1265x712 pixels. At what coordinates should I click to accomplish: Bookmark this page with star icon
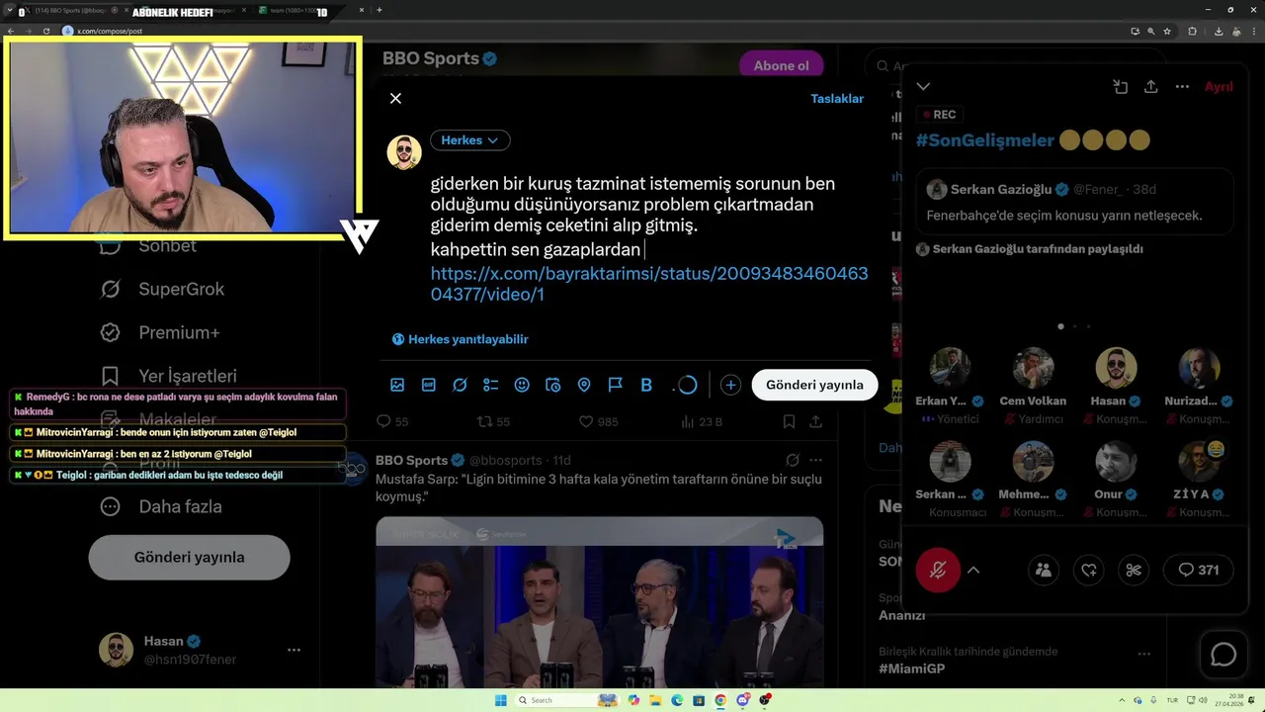[x=1167, y=31]
